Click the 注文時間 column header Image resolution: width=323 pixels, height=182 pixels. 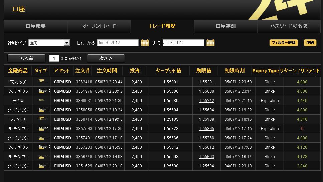pos(107,71)
